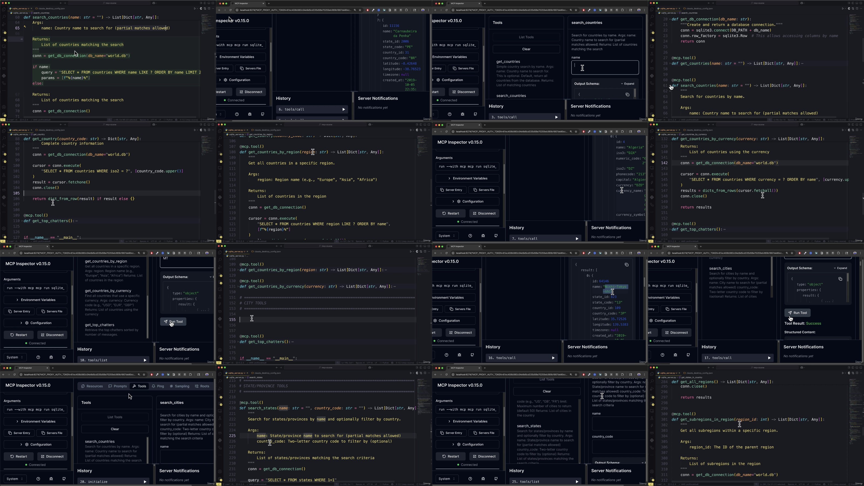Copy output schema in "17. tools/call" window
Image resolution: width=864 pixels, height=486 pixels.
point(840,279)
